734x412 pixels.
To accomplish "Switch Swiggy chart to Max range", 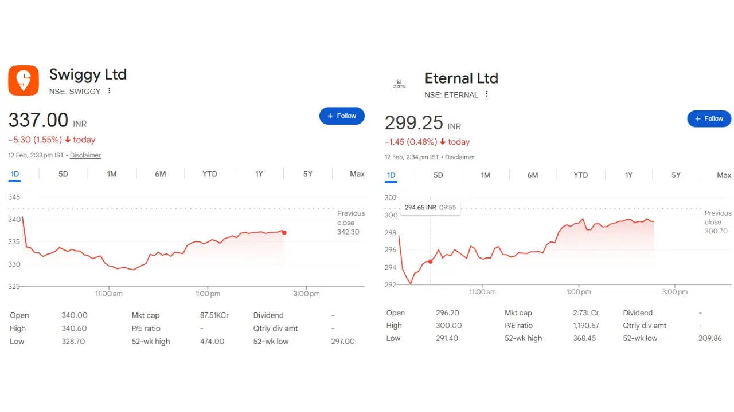I will (x=357, y=174).
